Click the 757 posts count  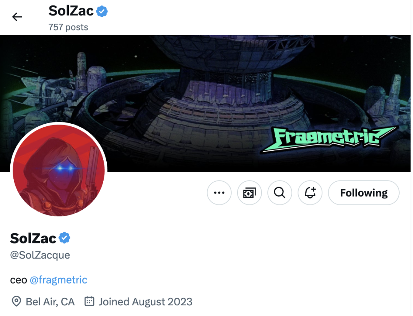click(68, 27)
